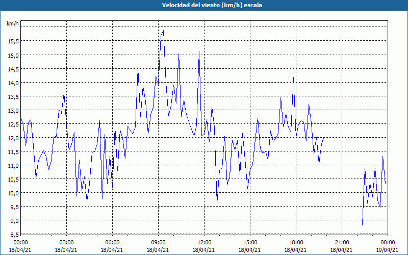Click the highest wind peak after 09:00
Image resolution: width=408 pixels, height=255 pixels.
(163, 31)
